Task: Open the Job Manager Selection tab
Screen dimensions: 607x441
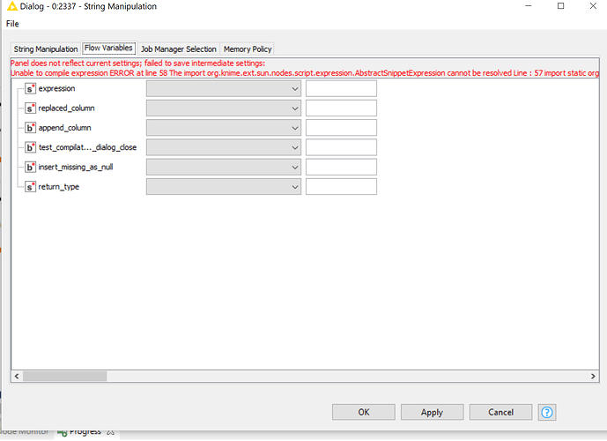Action: coord(179,49)
